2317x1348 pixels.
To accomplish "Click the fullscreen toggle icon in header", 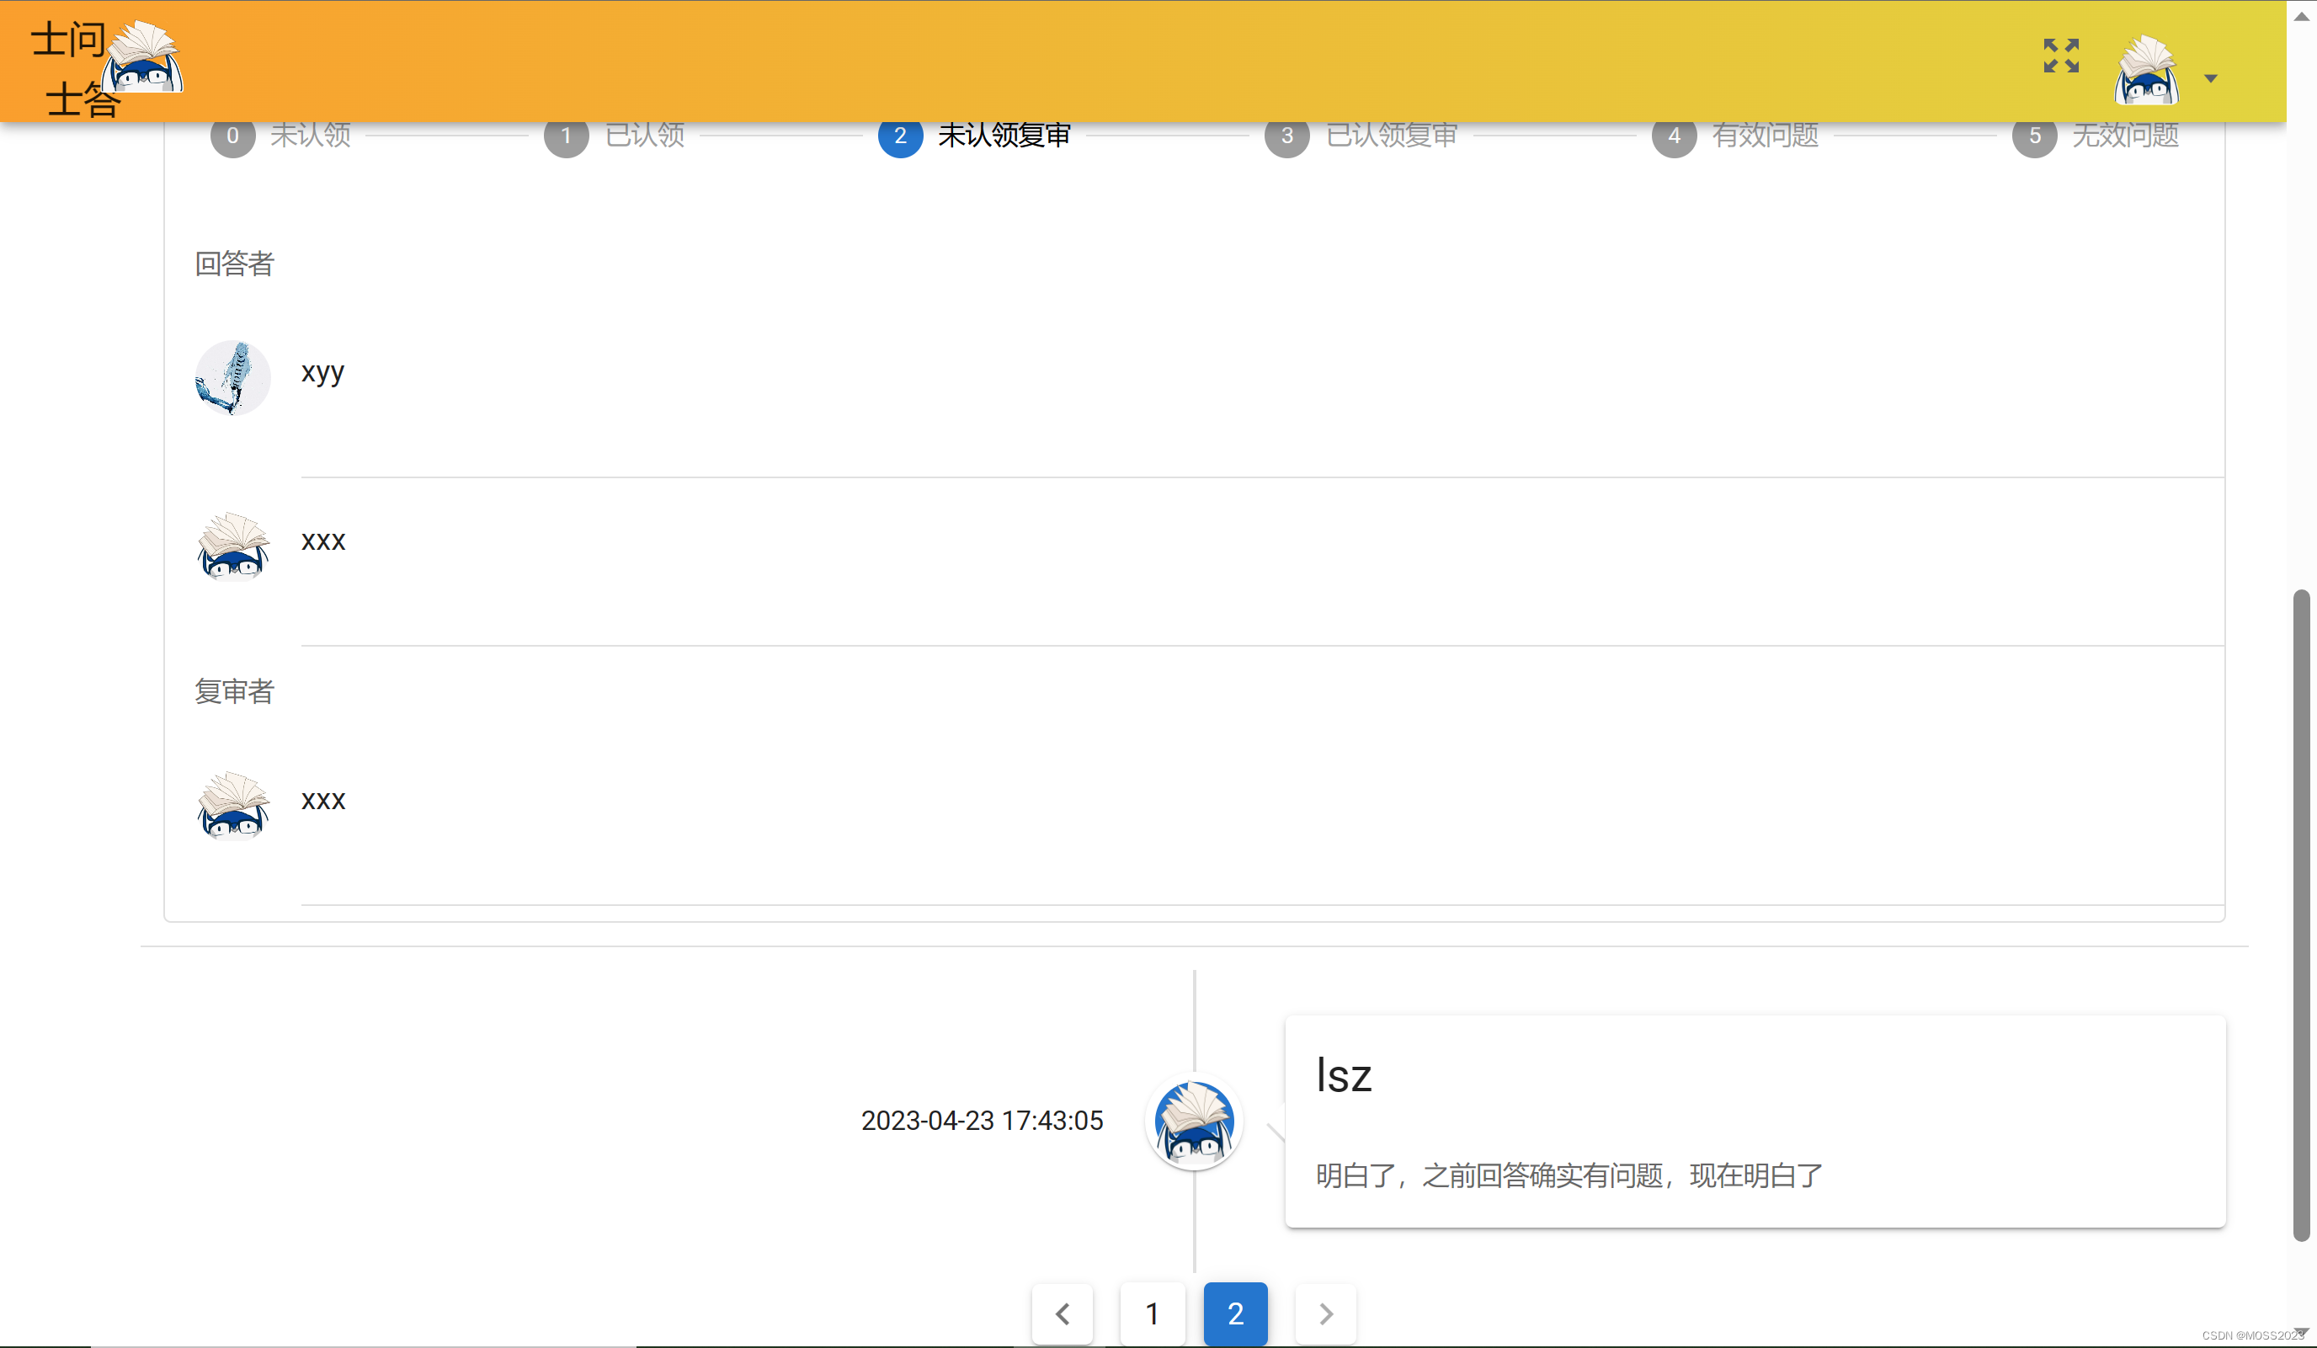I will click(x=2060, y=56).
